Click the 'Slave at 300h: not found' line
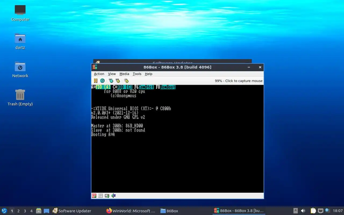This screenshot has height=215, width=344. point(118,130)
